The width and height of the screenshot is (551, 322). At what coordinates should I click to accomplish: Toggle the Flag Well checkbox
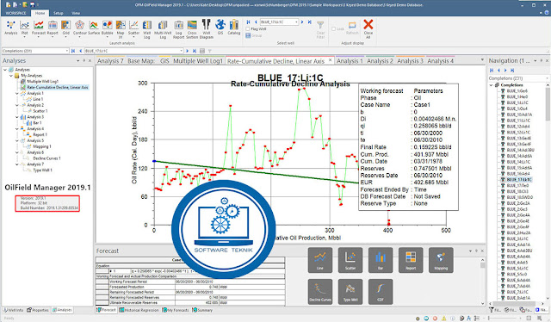click(248, 28)
